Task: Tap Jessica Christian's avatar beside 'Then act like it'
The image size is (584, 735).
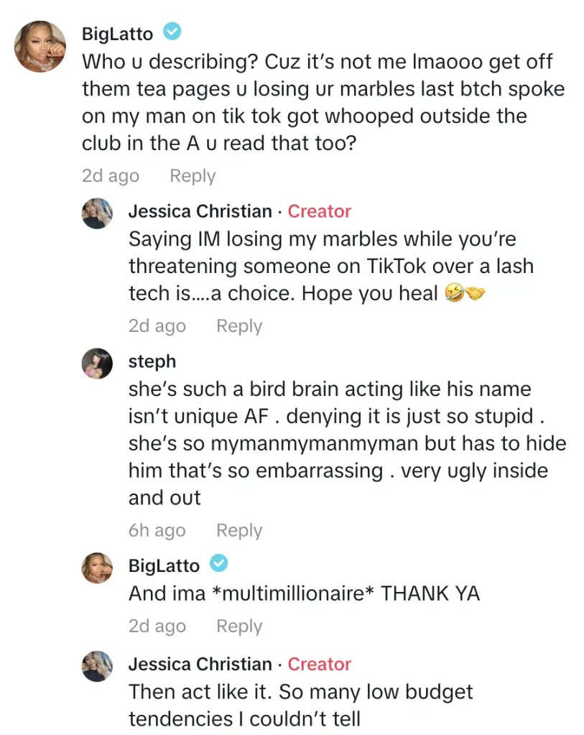Action: click(97, 666)
